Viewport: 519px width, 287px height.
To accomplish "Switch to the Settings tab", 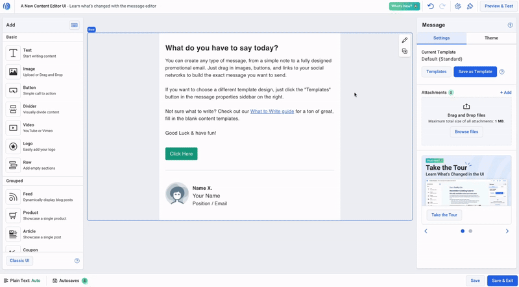I will [x=442, y=38].
